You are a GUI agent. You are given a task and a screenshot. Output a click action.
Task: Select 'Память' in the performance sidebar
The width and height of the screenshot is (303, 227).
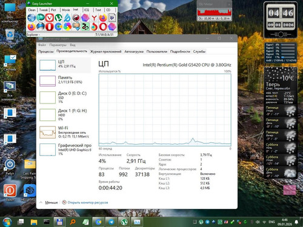65,81
